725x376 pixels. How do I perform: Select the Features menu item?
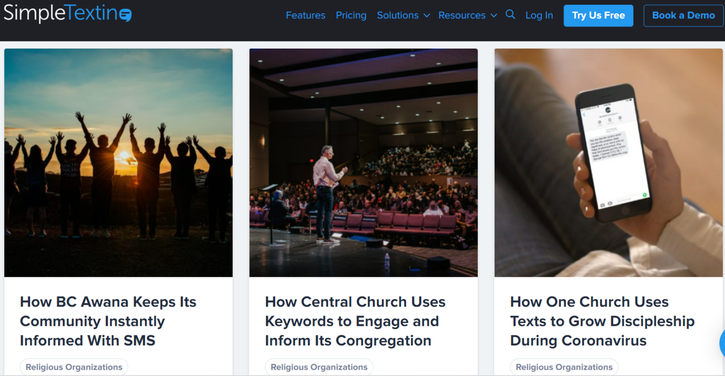[x=305, y=15]
